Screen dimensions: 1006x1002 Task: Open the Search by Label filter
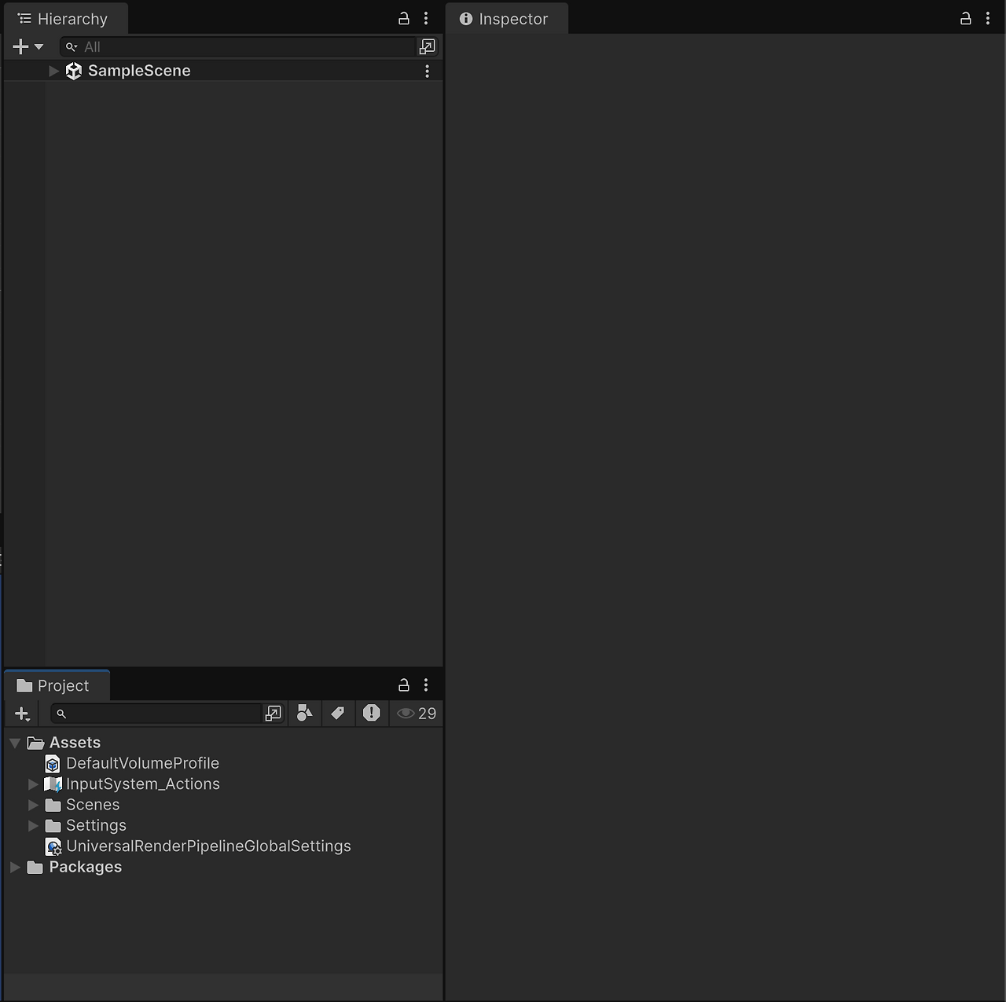click(x=338, y=714)
